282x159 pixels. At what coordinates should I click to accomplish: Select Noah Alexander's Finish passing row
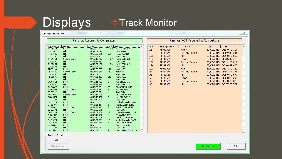(x=93, y=102)
